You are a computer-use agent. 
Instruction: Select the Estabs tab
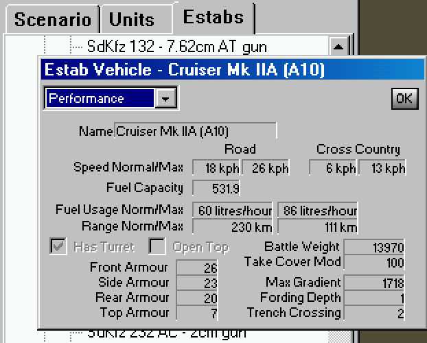(x=213, y=18)
